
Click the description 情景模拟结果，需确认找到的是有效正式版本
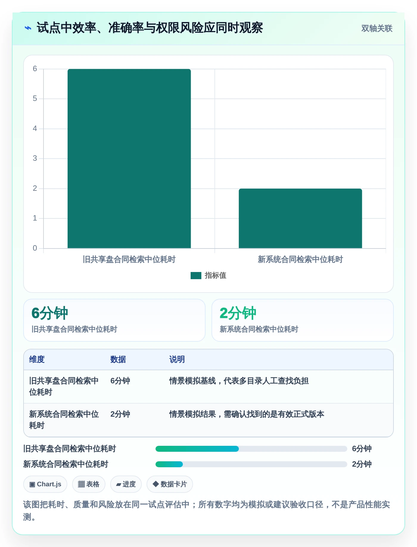[247, 414]
